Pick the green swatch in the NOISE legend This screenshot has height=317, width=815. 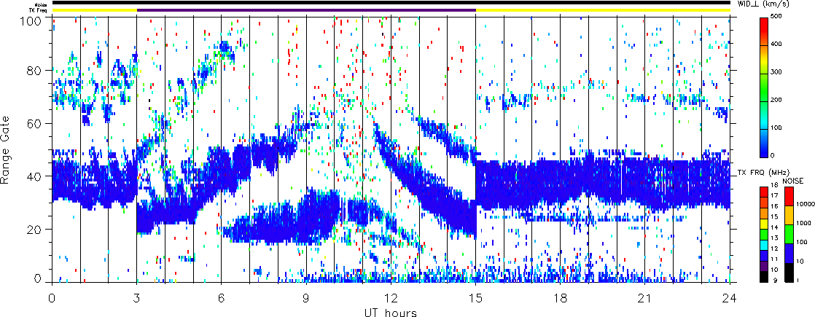click(789, 234)
